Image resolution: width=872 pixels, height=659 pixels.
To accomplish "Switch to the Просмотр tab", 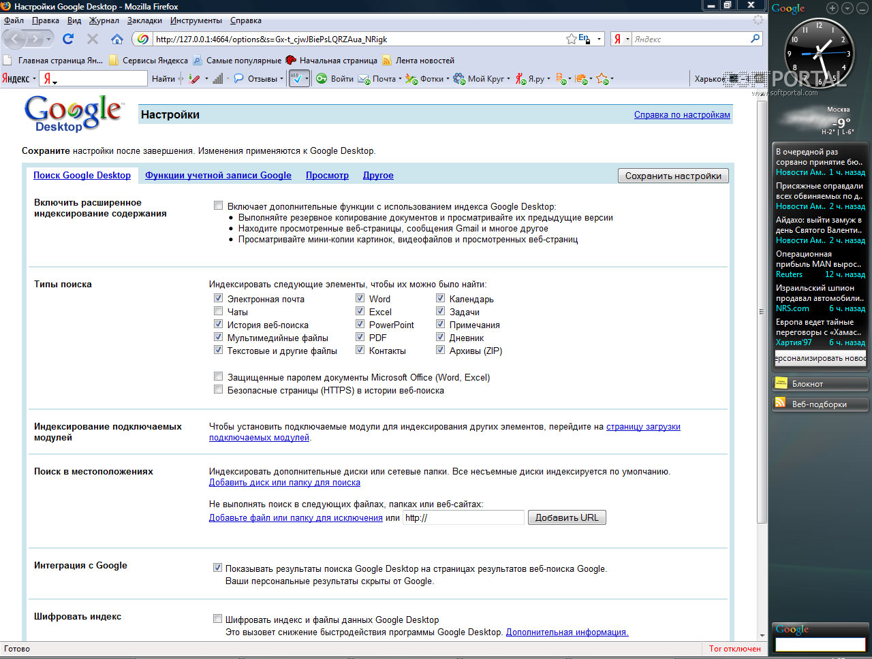I will point(327,175).
